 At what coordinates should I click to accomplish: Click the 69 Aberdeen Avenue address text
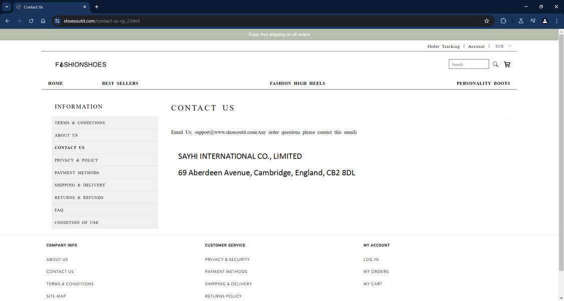(x=266, y=173)
